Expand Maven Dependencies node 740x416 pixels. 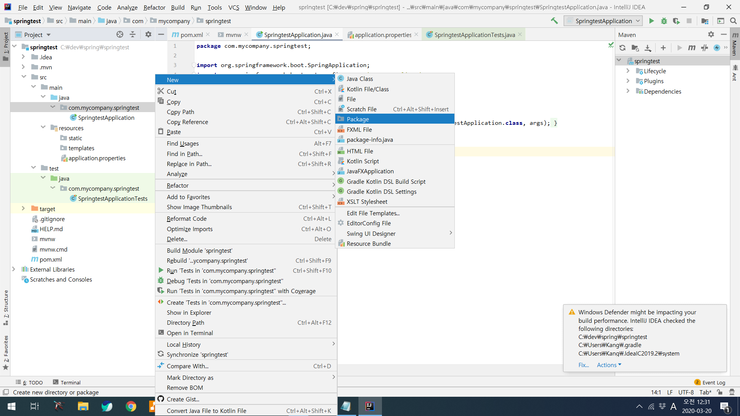628,91
